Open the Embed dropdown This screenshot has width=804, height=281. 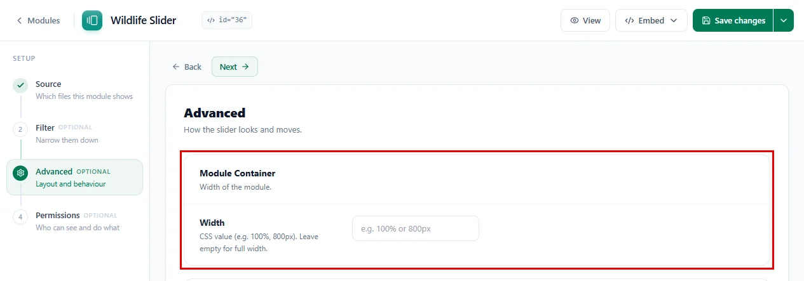(651, 20)
